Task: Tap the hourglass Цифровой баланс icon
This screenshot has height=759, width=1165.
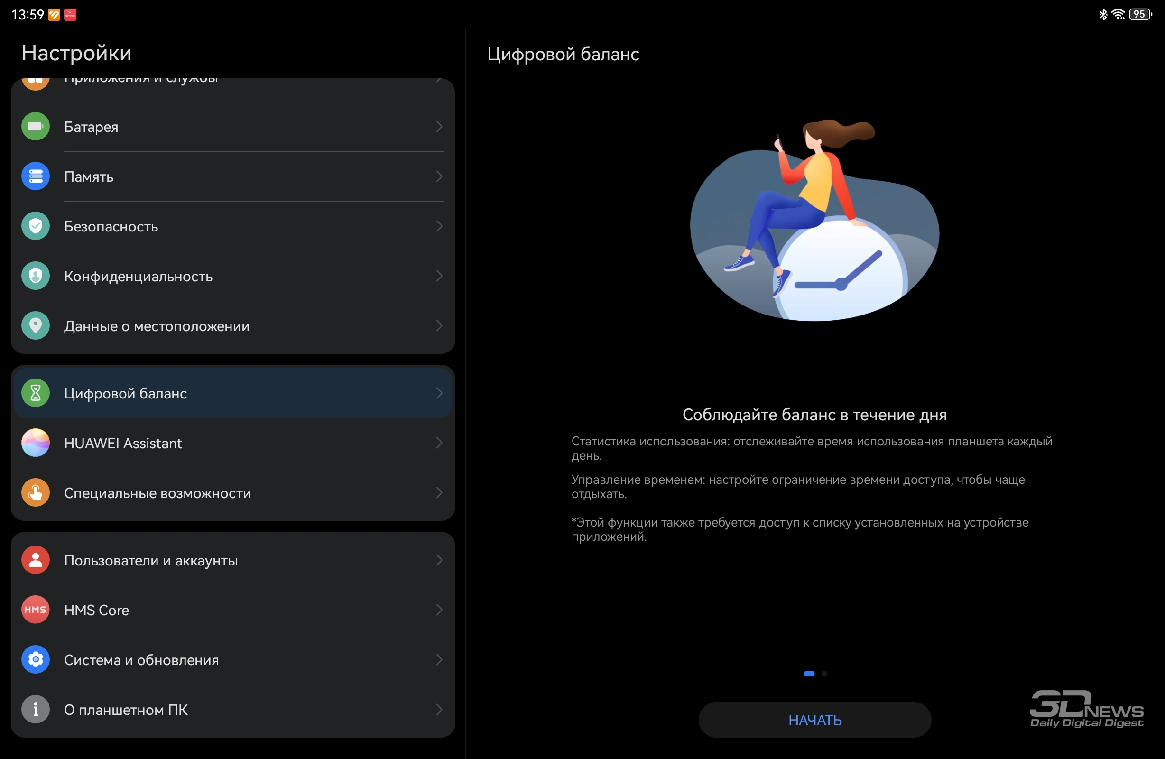Action: [35, 393]
